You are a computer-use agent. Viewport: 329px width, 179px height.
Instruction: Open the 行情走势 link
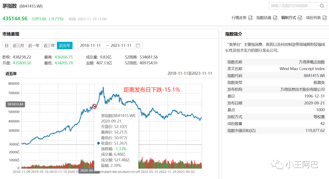coord(239,18)
